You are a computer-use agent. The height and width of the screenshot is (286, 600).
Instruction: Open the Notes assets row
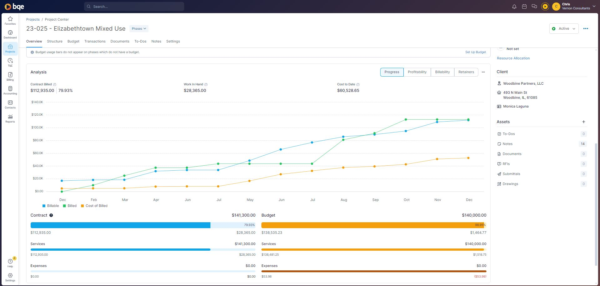click(x=542, y=144)
